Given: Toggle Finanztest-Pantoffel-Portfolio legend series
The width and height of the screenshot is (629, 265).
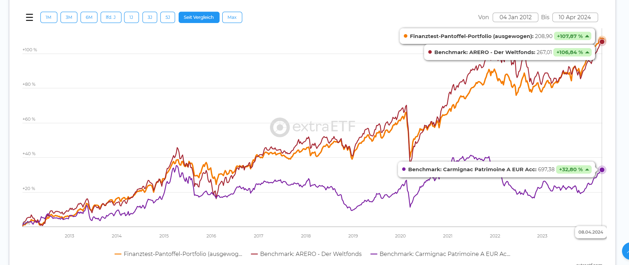Looking at the screenshot, I should tap(178, 254).
